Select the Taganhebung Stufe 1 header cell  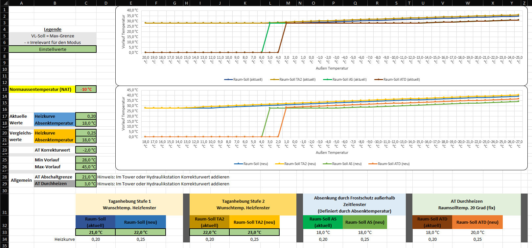coord(129,204)
